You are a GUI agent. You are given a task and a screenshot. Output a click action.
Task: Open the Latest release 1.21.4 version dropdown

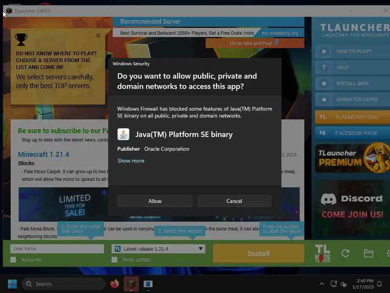[x=158, y=249]
